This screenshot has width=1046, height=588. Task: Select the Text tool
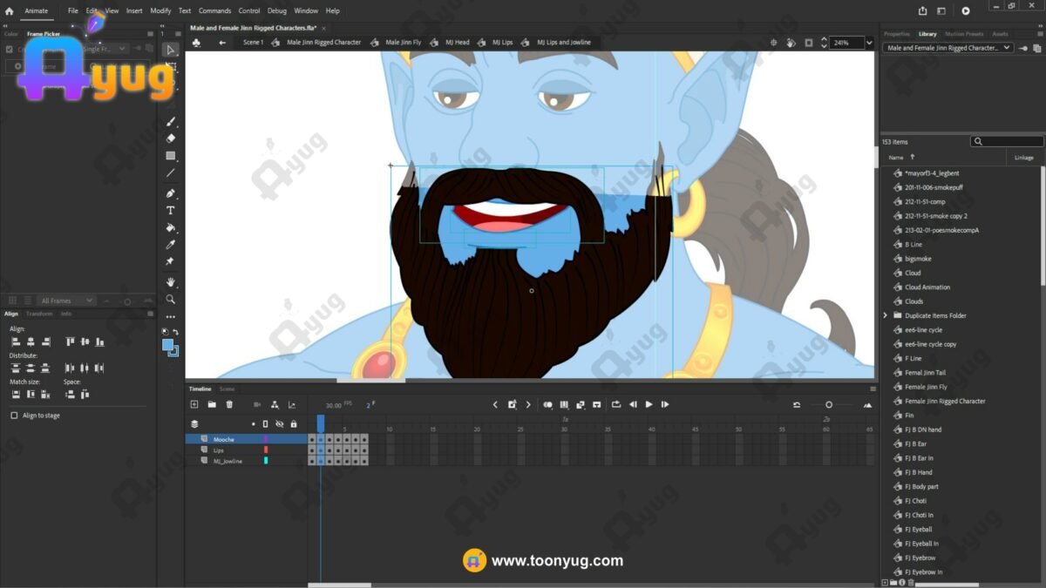click(x=171, y=211)
